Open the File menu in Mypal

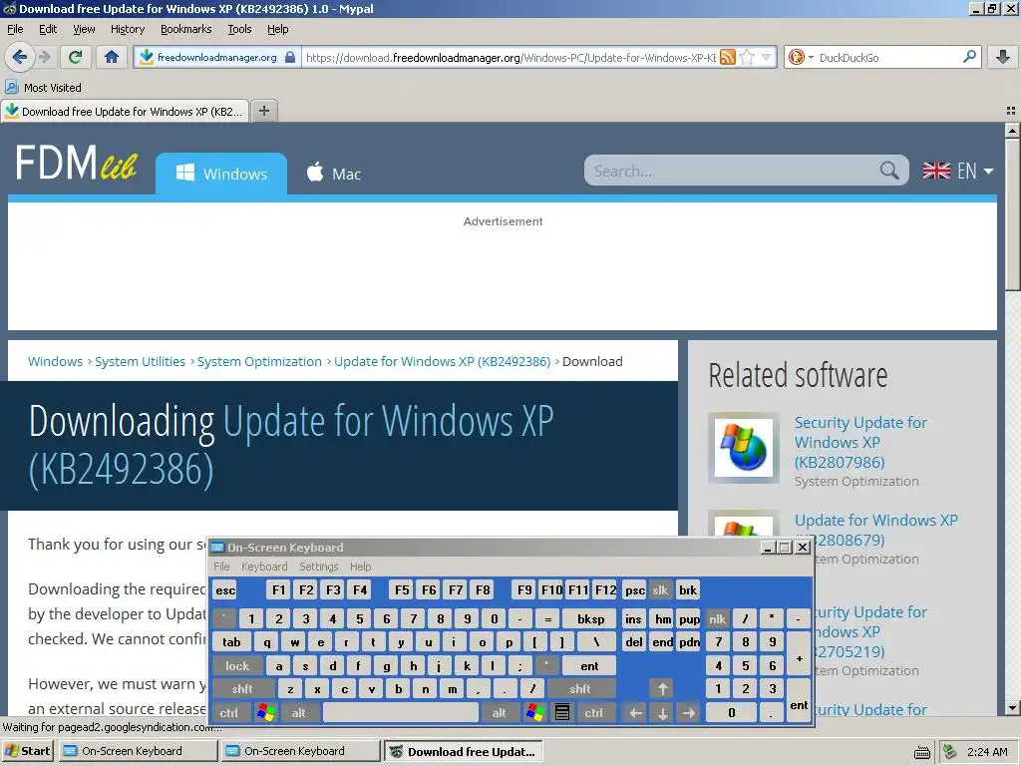15,29
